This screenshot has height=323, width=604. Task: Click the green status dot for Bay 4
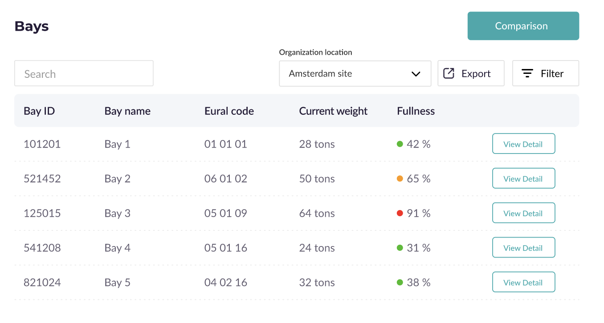click(400, 248)
